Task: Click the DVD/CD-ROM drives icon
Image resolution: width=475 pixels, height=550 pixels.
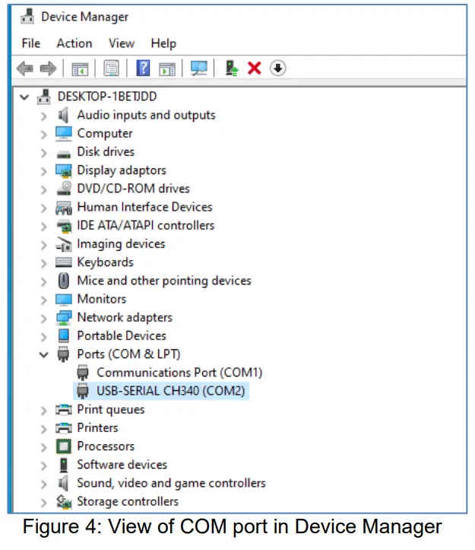Action: point(64,189)
